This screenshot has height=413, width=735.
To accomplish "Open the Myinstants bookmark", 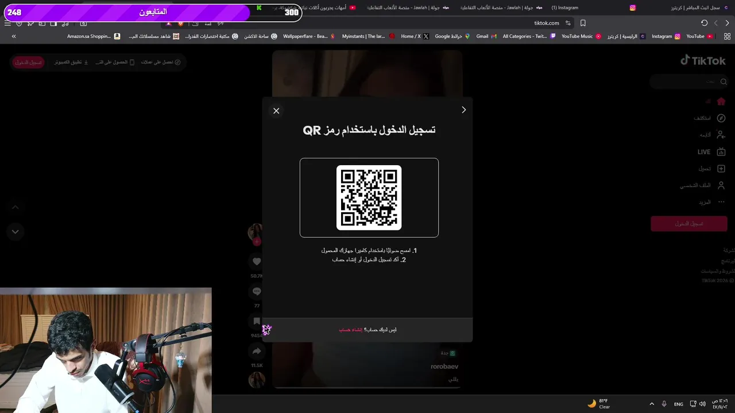I will [x=368, y=36].
